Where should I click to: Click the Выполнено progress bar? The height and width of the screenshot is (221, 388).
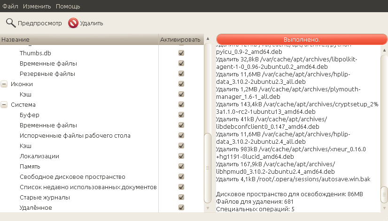click(302, 39)
